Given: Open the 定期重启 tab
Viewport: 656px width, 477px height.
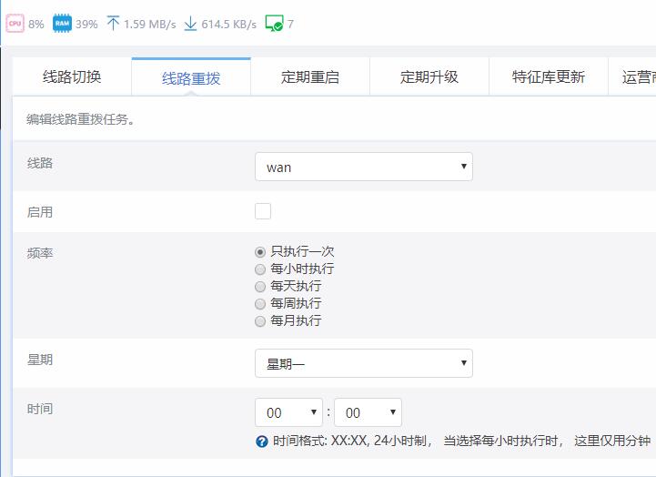Looking at the screenshot, I should [310, 77].
